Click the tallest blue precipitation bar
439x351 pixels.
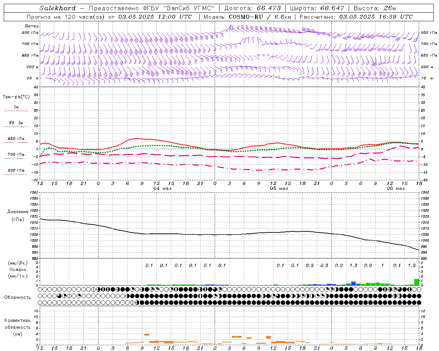[x=353, y=283]
